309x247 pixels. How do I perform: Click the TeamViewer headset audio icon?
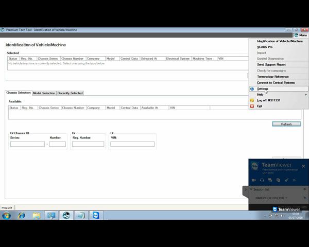click(x=262, y=180)
